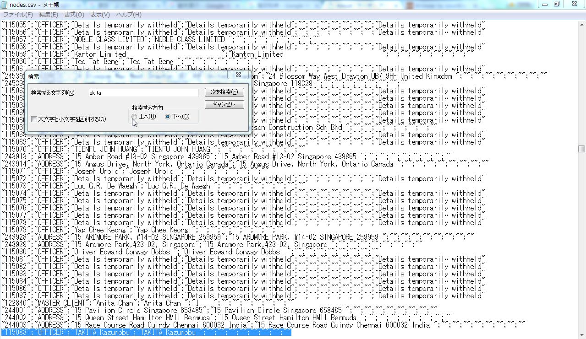Open the ファイル(F) menu
This screenshot has width=586, height=339.
(18, 15)
